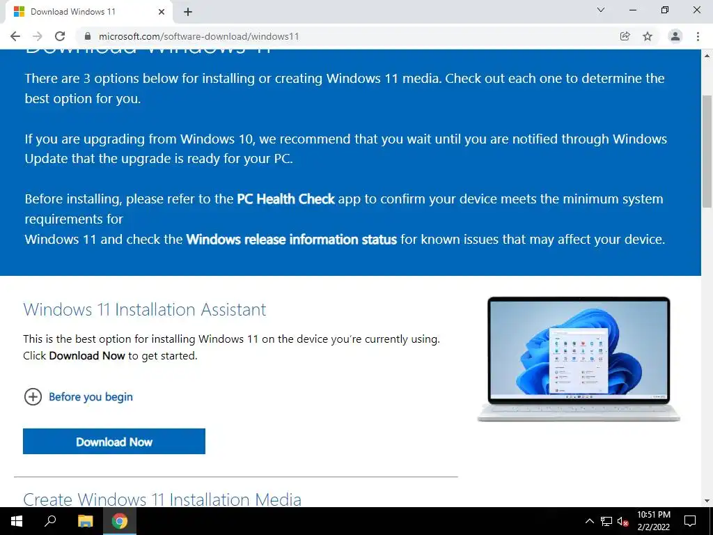Close the Download Windows 11 tab
713x535 pixels.
[162, 12]
